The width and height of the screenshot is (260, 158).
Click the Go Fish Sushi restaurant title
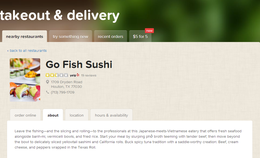pos(79,65)
